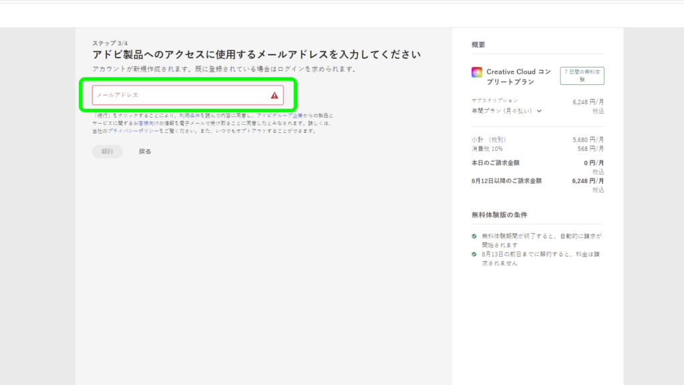Click the red warning icon in email field

(x=275, y=95)
